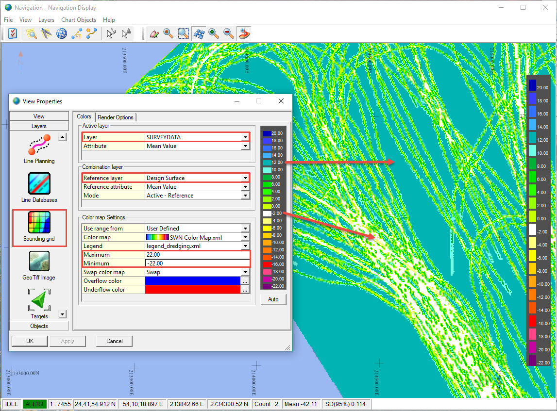The height and width of the screenshot is (411, 557).
Task: Select the Line Planning layer icon
Action: pos(39,145)
